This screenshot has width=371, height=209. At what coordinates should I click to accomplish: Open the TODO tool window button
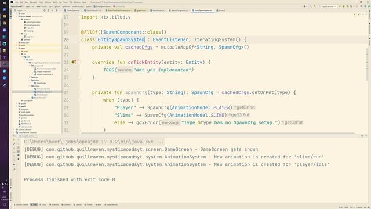pos(43,204)
